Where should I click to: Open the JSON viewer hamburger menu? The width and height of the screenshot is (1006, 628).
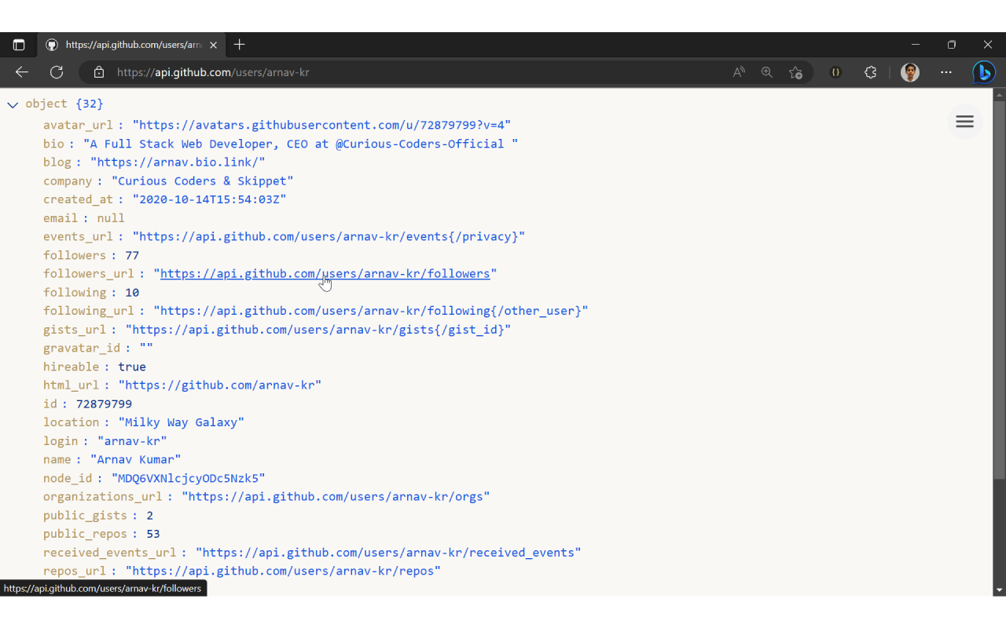964,122
